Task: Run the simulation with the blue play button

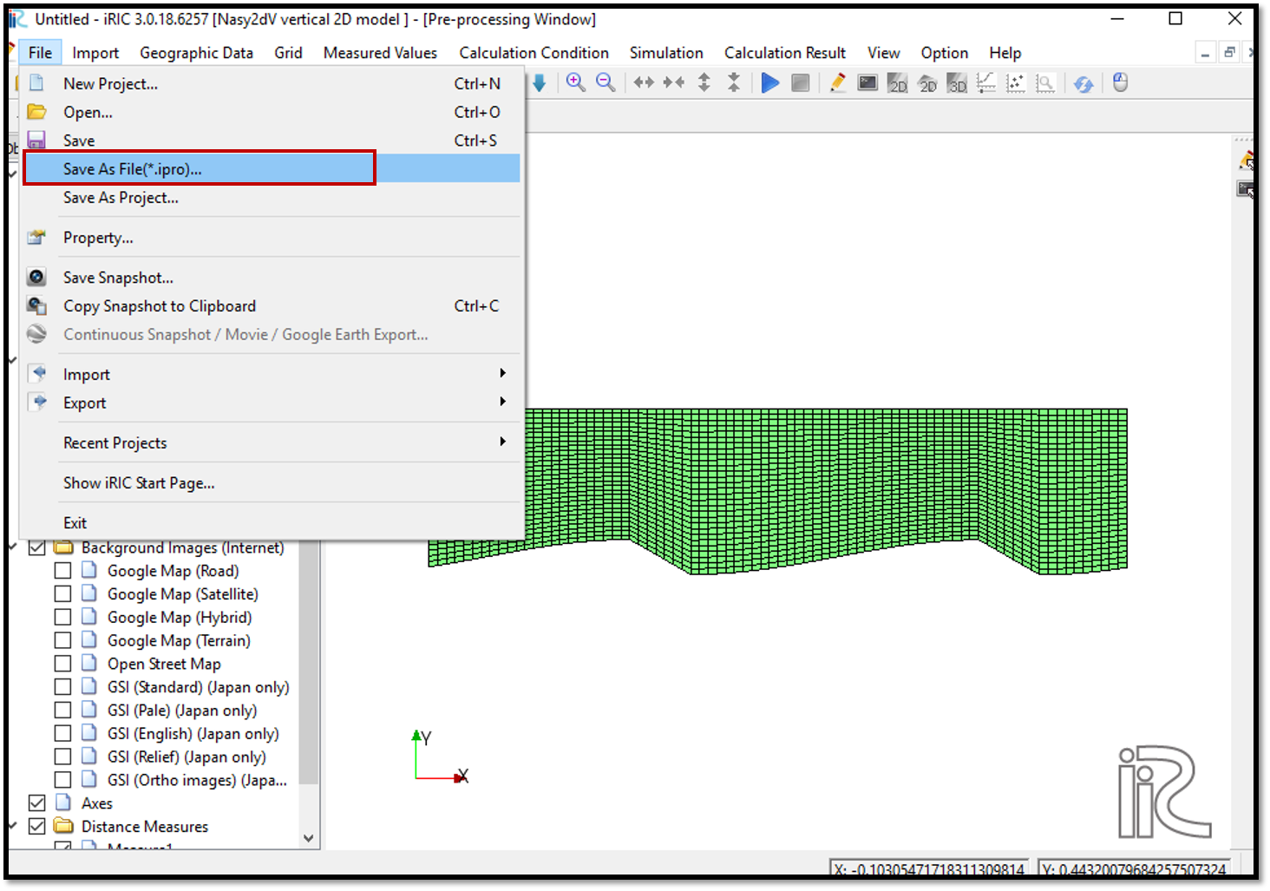Action: 769,82
